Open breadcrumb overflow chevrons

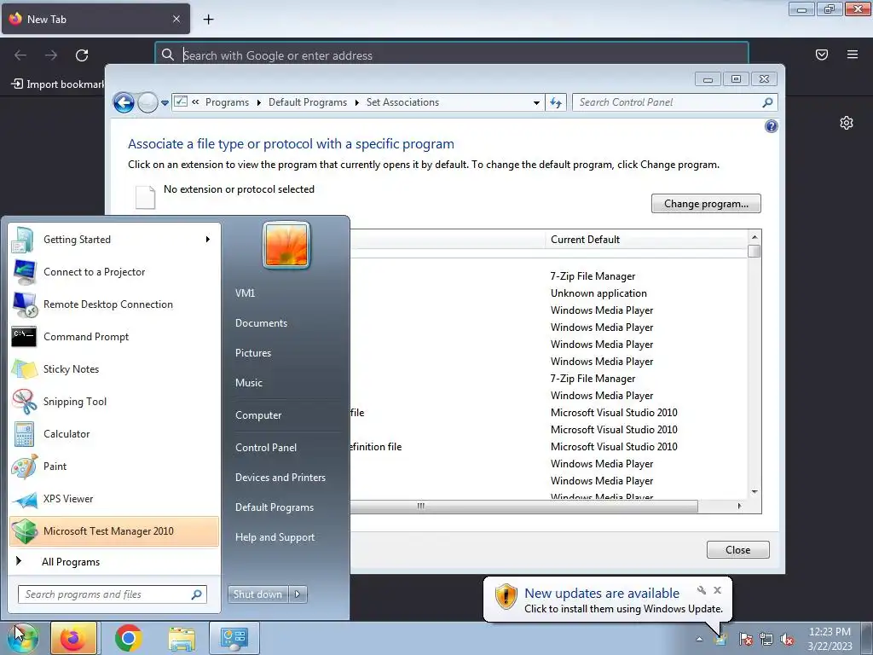coord(195,102)
